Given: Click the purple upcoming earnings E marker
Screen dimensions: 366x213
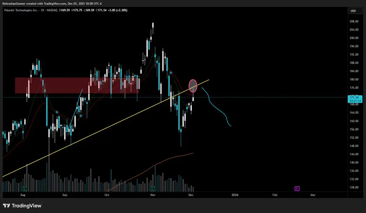Looking at the screenshot, I should coord(297,189).
